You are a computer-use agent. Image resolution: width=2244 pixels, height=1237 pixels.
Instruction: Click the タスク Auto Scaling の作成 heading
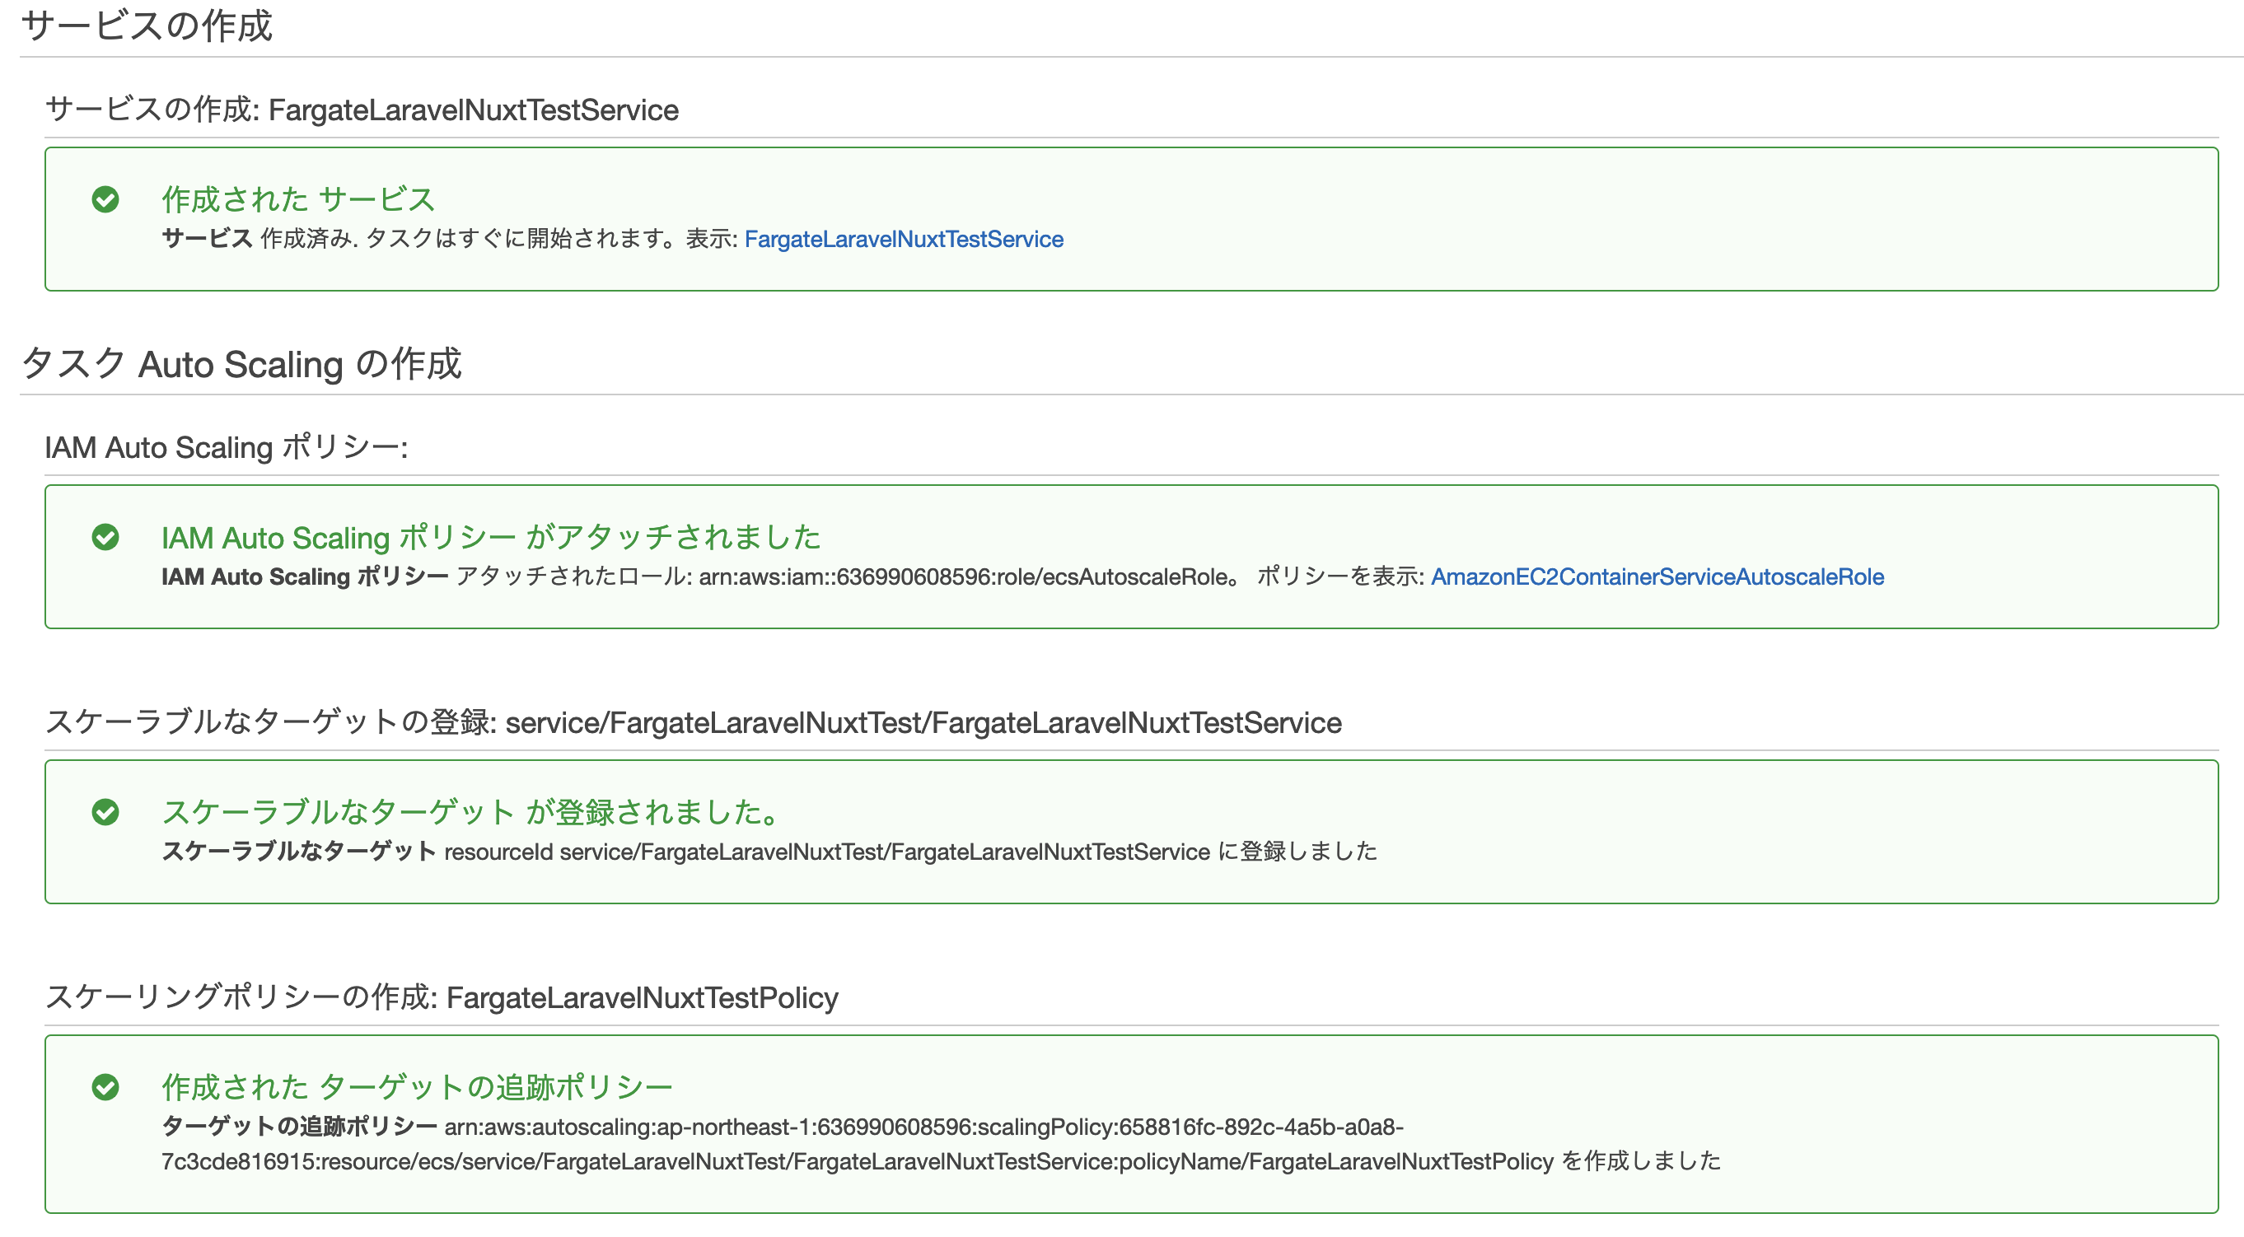point(241,364)
